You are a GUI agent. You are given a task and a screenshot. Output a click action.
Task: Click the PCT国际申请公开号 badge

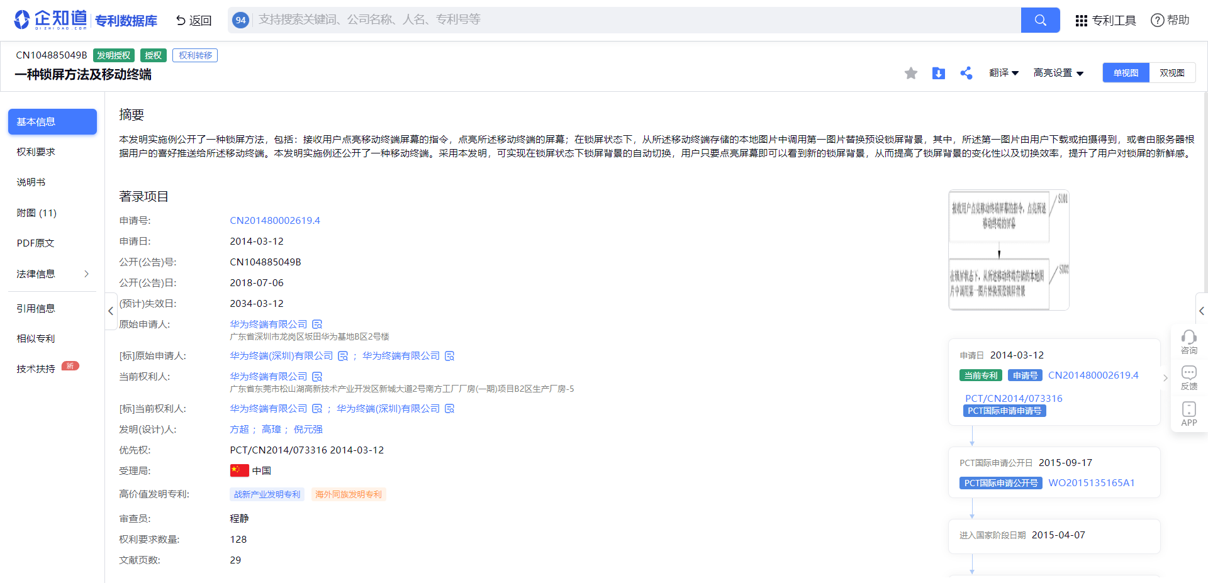tap(1001, 483)
